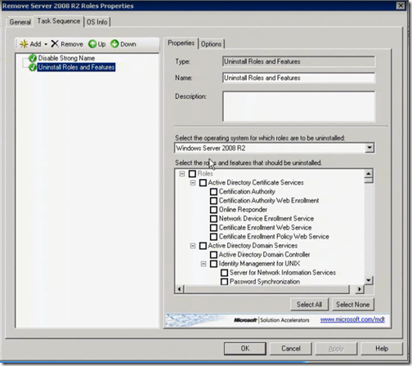Screen dimensions: 412x366
Task: Click checkmark icon beside Uninstall Roles and Features step
Action: click(x=33, y=67)
